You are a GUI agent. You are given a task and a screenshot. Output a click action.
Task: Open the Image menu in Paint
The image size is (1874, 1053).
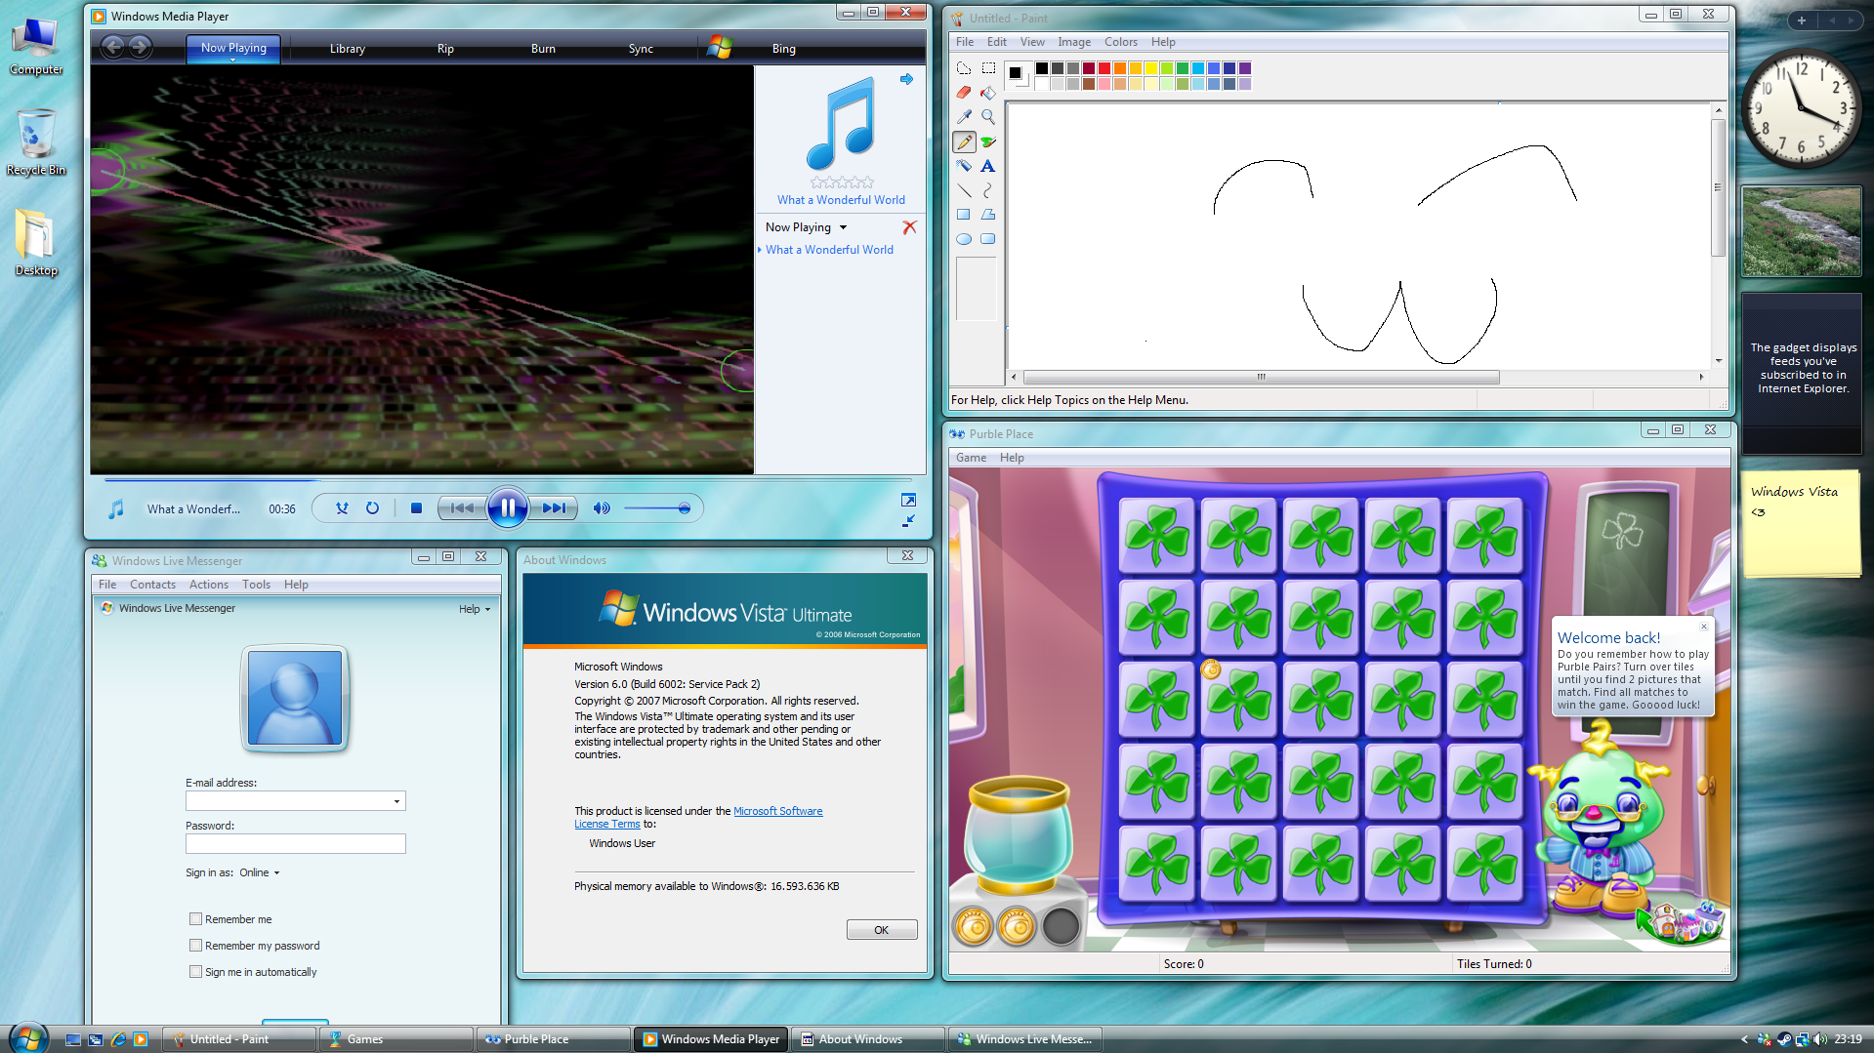click(1073, 42)
